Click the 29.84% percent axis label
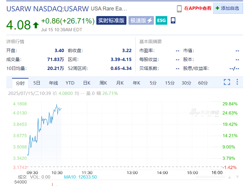This screenshot has width=249, height=186. pos(230,104)
